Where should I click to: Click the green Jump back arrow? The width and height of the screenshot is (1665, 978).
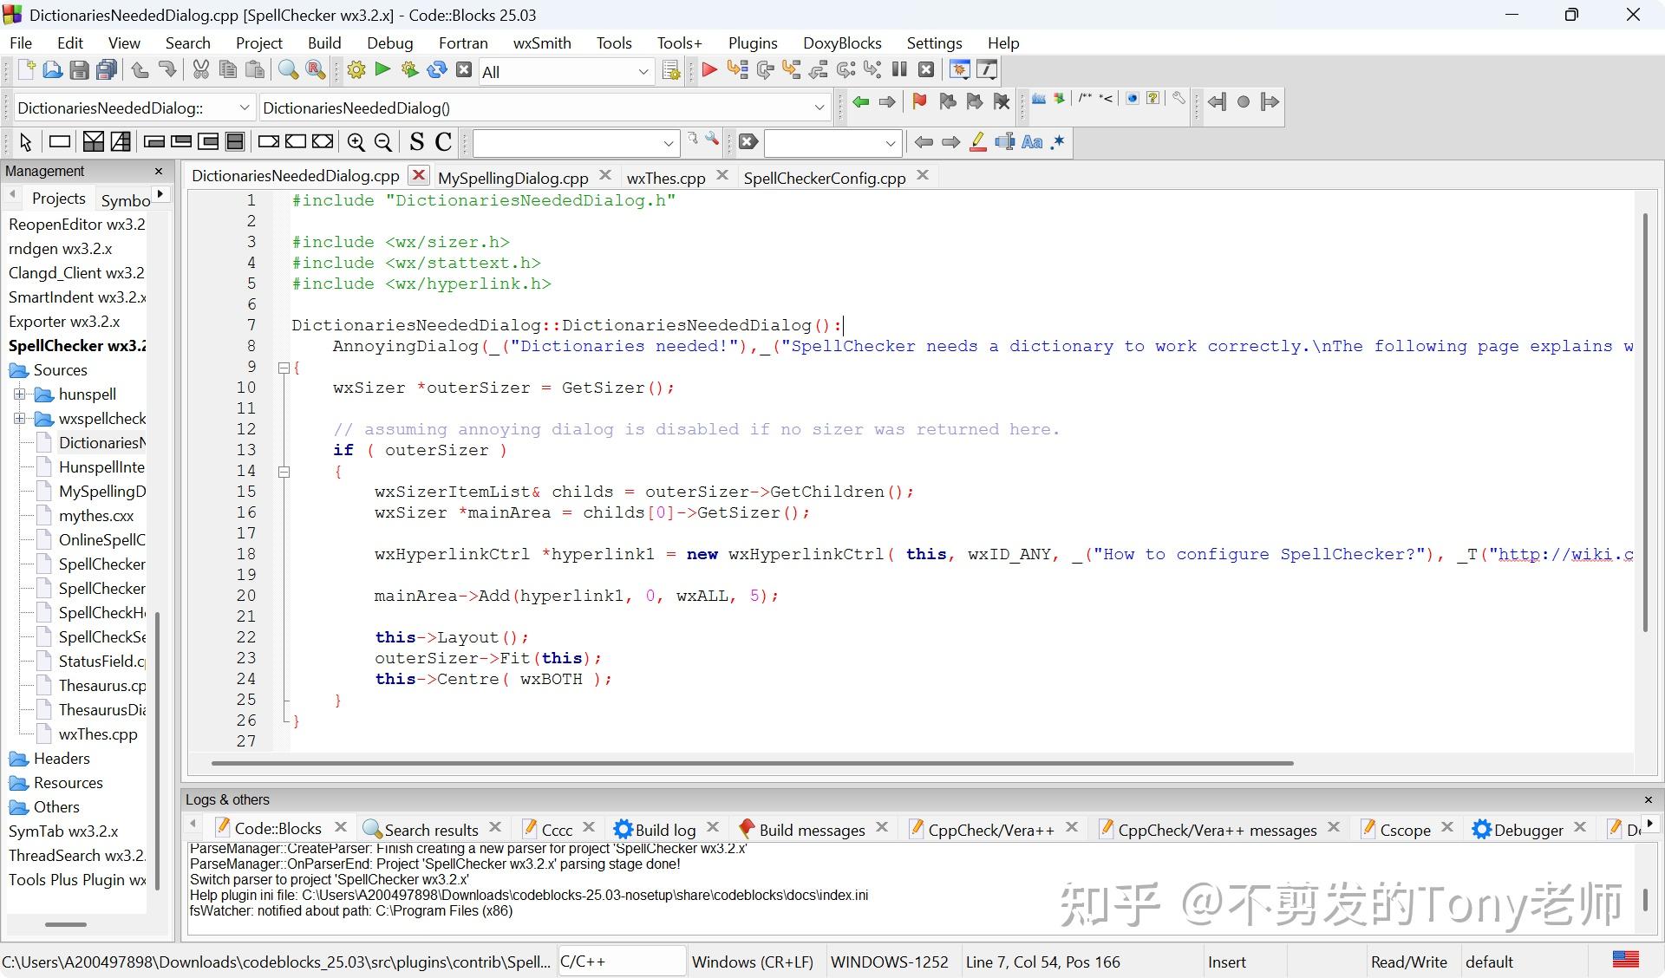coord(860,101)
